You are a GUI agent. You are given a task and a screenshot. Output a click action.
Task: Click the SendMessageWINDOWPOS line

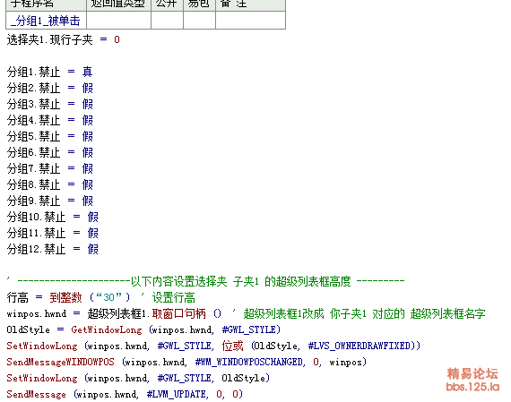point(186,362)
